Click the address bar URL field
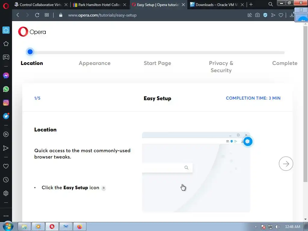This screenshot has height=231, width=308. coord(102,15)
